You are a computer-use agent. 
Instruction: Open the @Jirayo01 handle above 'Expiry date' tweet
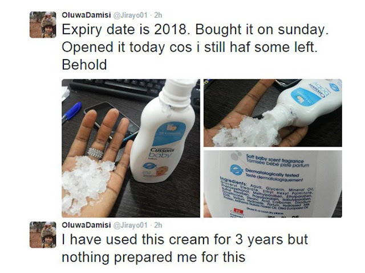pos(130,15)
